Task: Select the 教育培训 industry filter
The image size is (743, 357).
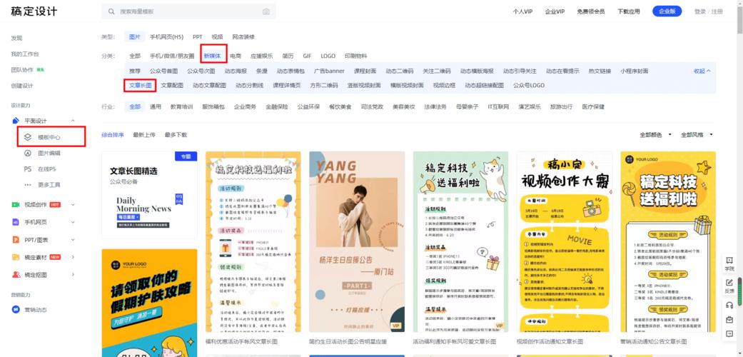Action: [x=181, y=106]
